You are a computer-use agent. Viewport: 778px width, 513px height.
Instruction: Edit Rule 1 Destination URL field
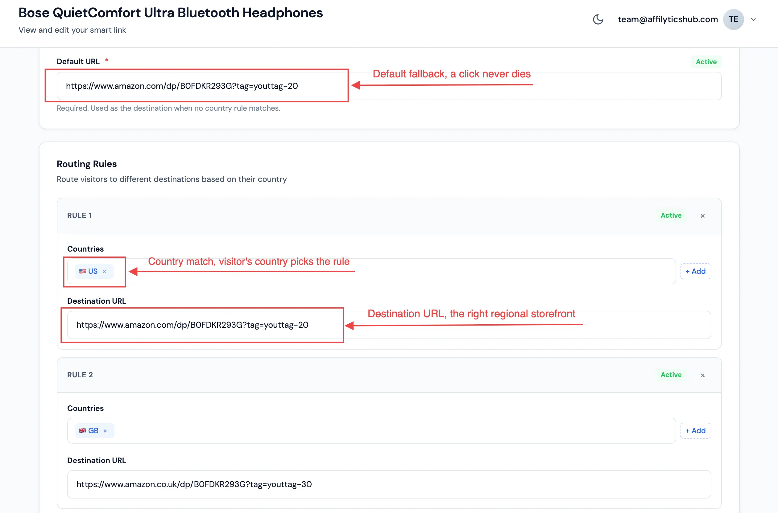389,325
